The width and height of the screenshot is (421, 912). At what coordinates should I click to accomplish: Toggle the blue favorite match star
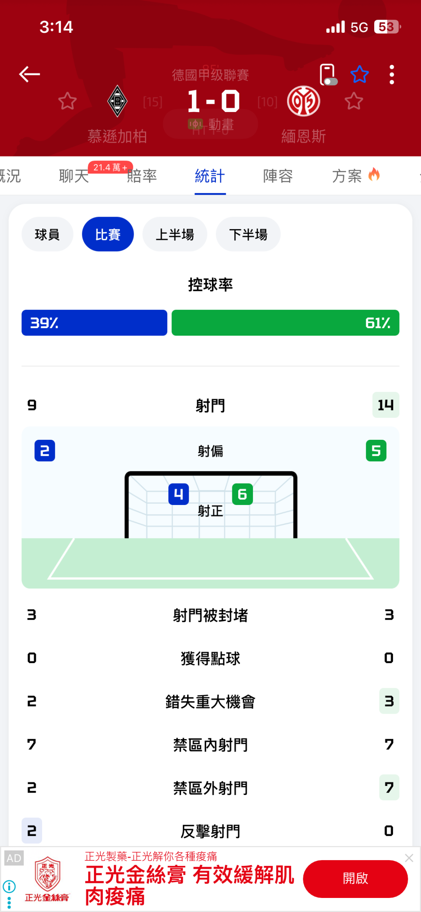[359, 74]
